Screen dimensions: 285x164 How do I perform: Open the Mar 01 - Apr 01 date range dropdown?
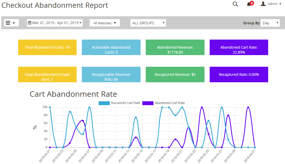[x=55, y=23]
